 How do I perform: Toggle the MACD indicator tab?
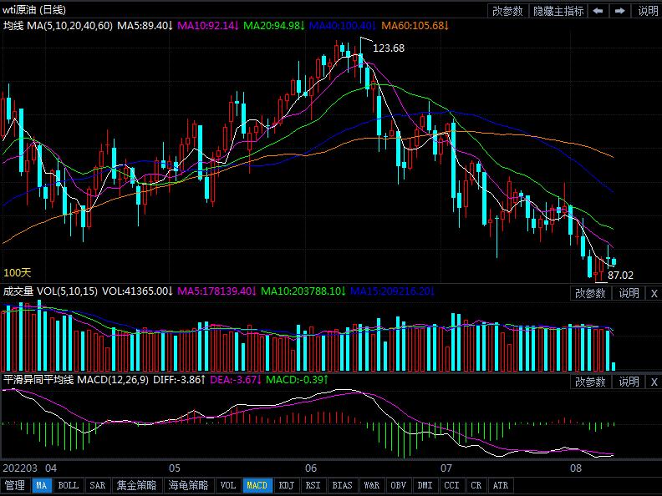tap(257, 485)
